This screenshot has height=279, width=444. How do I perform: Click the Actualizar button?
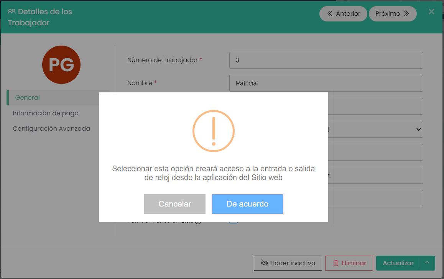tap(398, 263)
